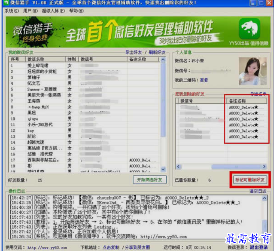Click the friends list vertical scrollbar thumb
The image size is (274, 251).
click(163, 99)
